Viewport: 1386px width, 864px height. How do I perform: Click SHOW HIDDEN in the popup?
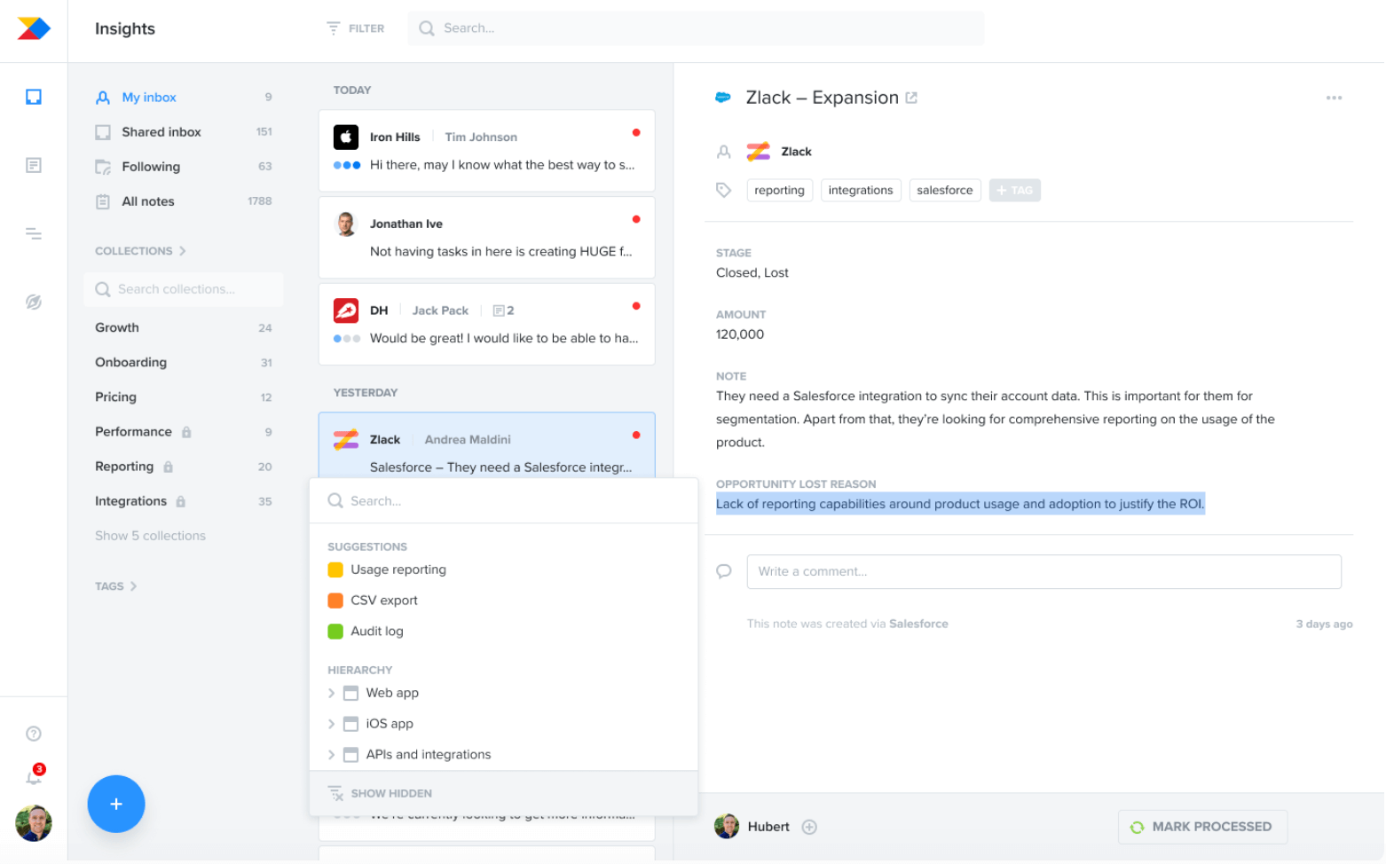pos(381,793)
